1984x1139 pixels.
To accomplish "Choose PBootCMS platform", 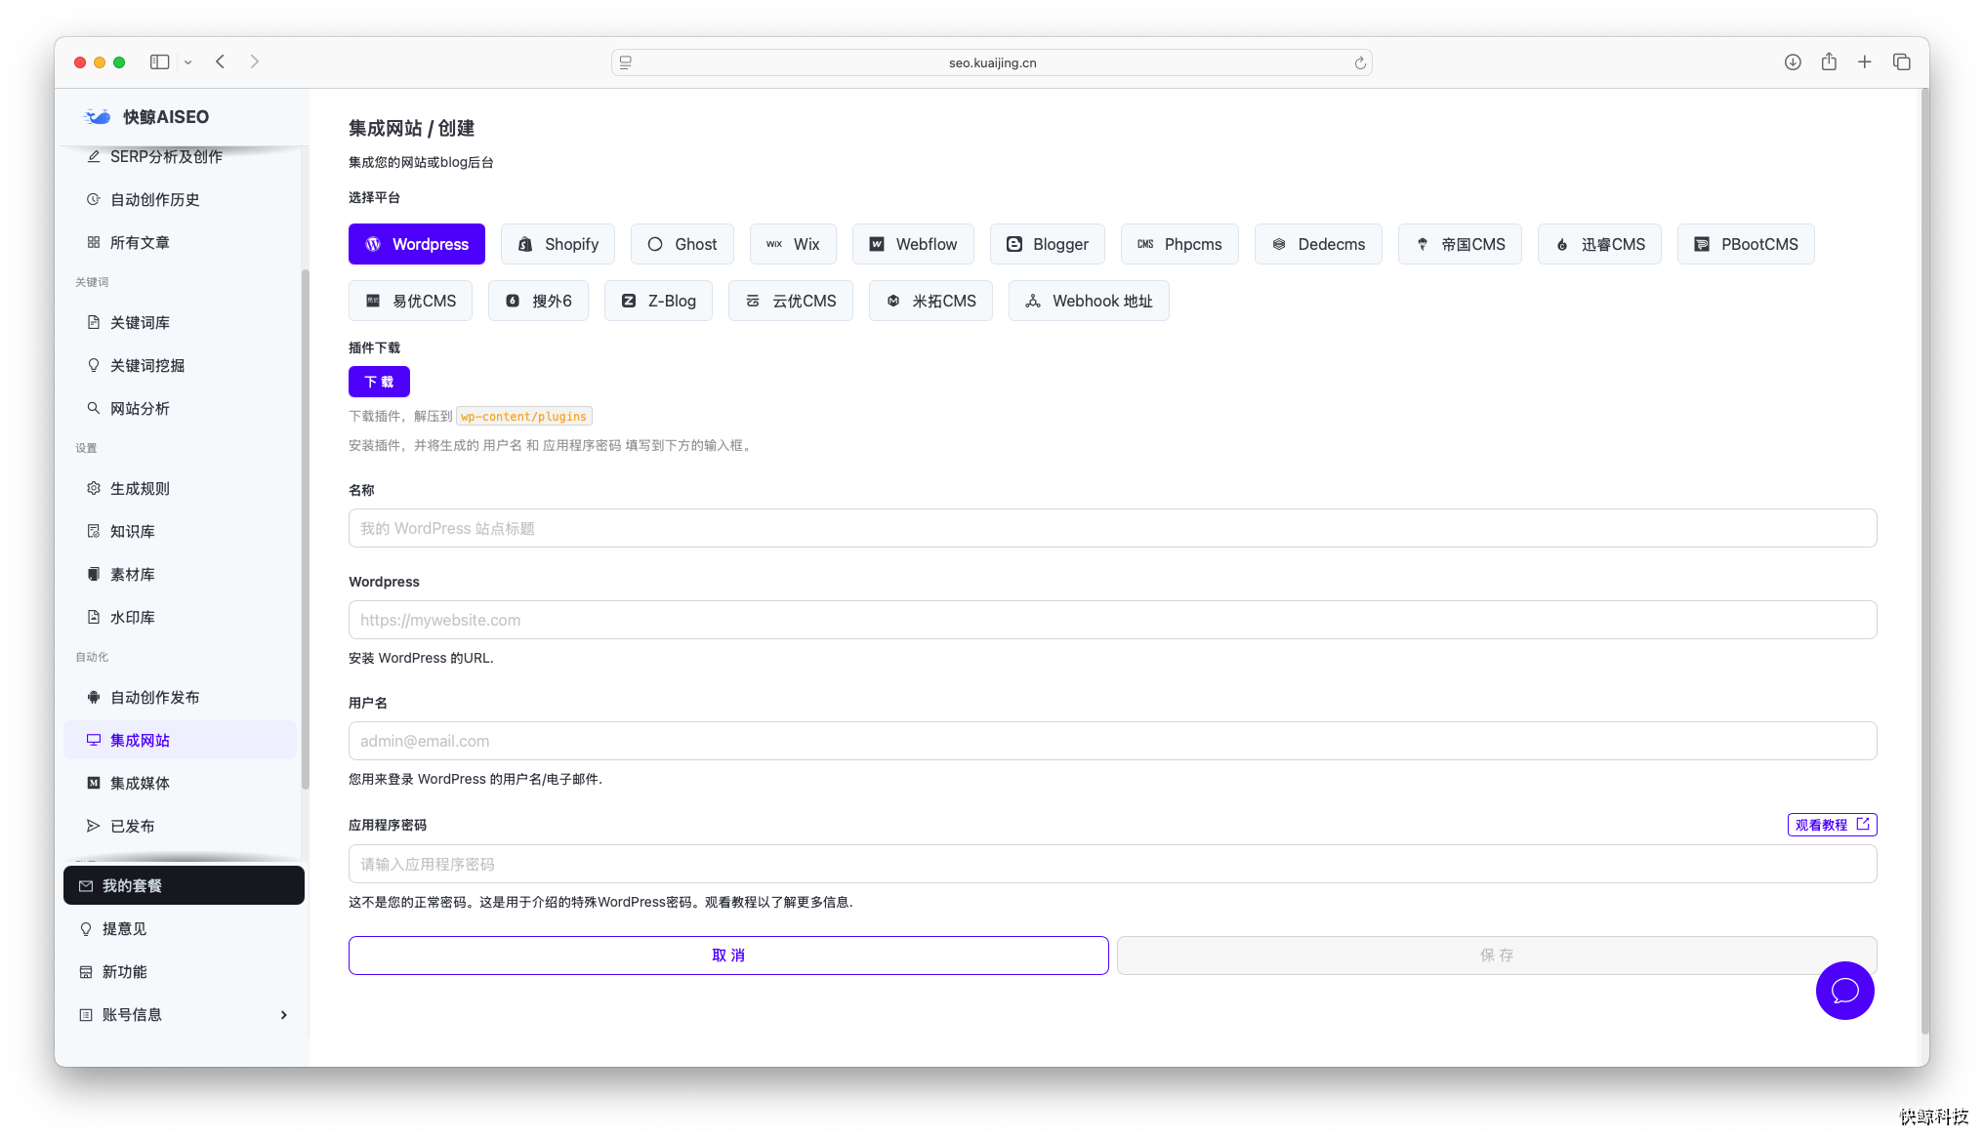I will (1746, 244).
